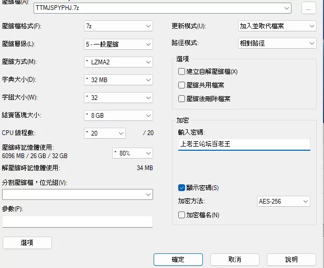Open the 壓縮檔格式 7z dropdown

tap(118, 26)
